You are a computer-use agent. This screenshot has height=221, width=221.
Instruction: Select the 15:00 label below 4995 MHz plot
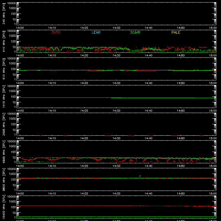coord(213,166)
